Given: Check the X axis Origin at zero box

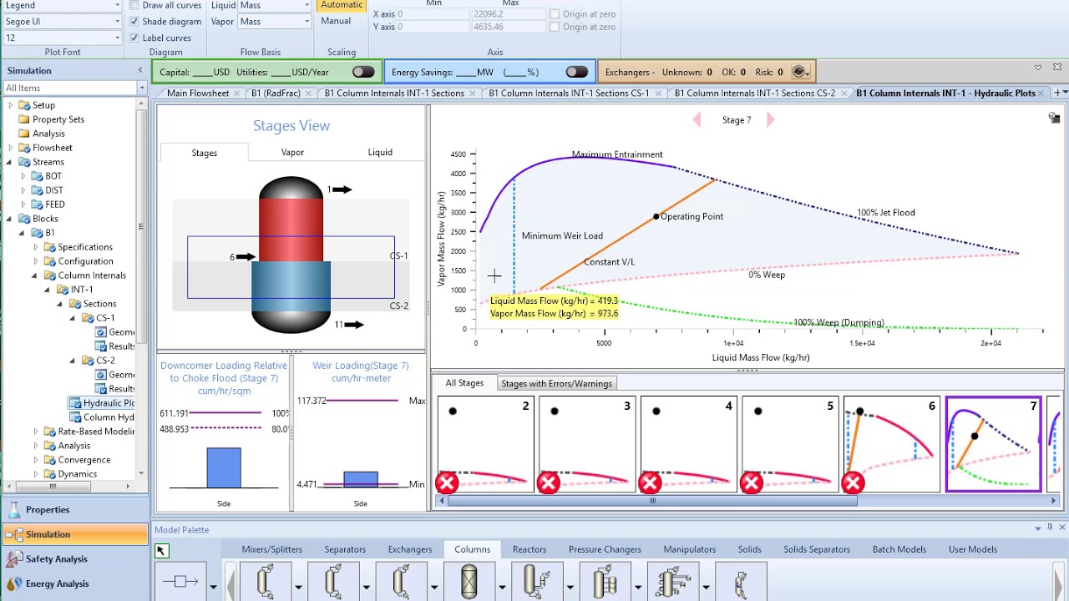Looking at the screenshot, I should point(555,14).
